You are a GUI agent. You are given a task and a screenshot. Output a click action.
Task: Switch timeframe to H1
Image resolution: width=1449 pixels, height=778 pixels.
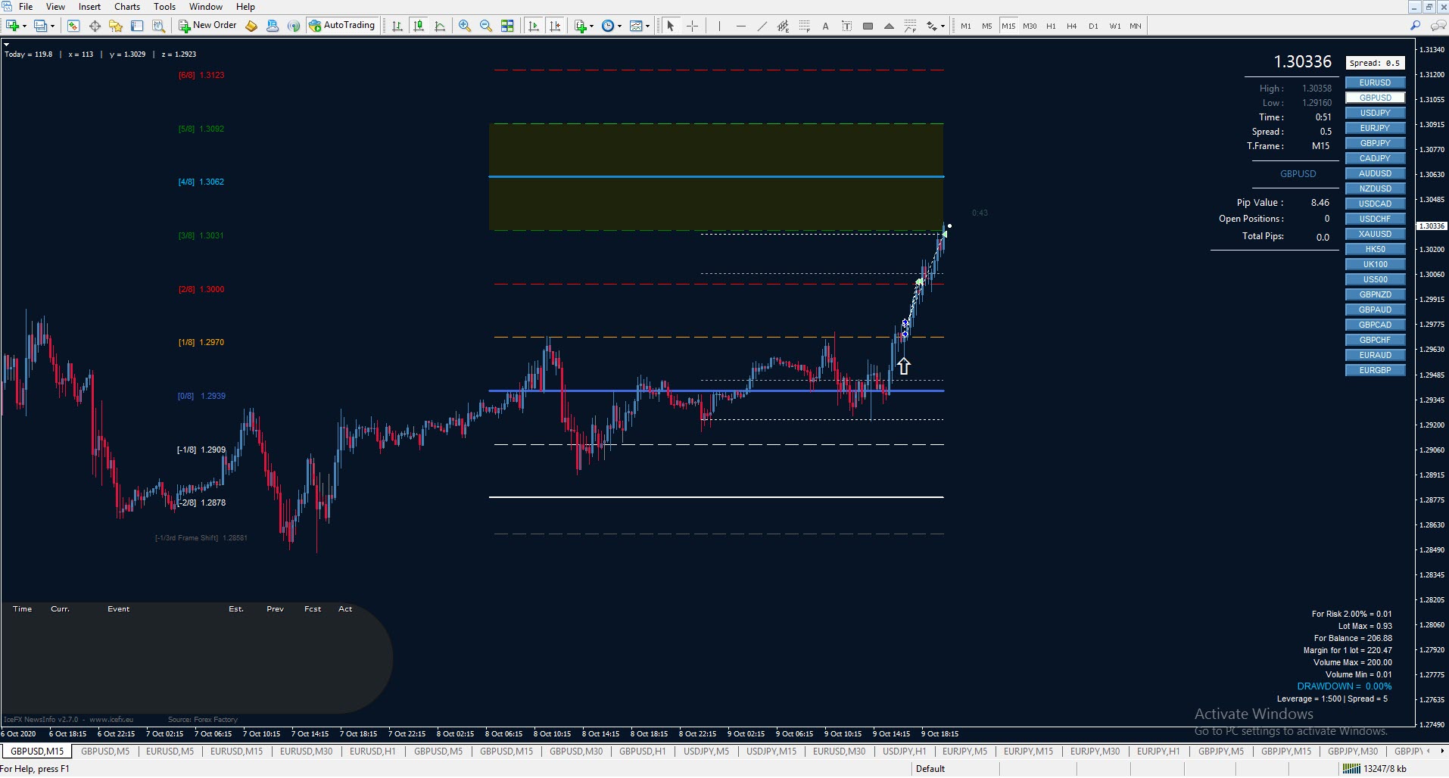1051,26
